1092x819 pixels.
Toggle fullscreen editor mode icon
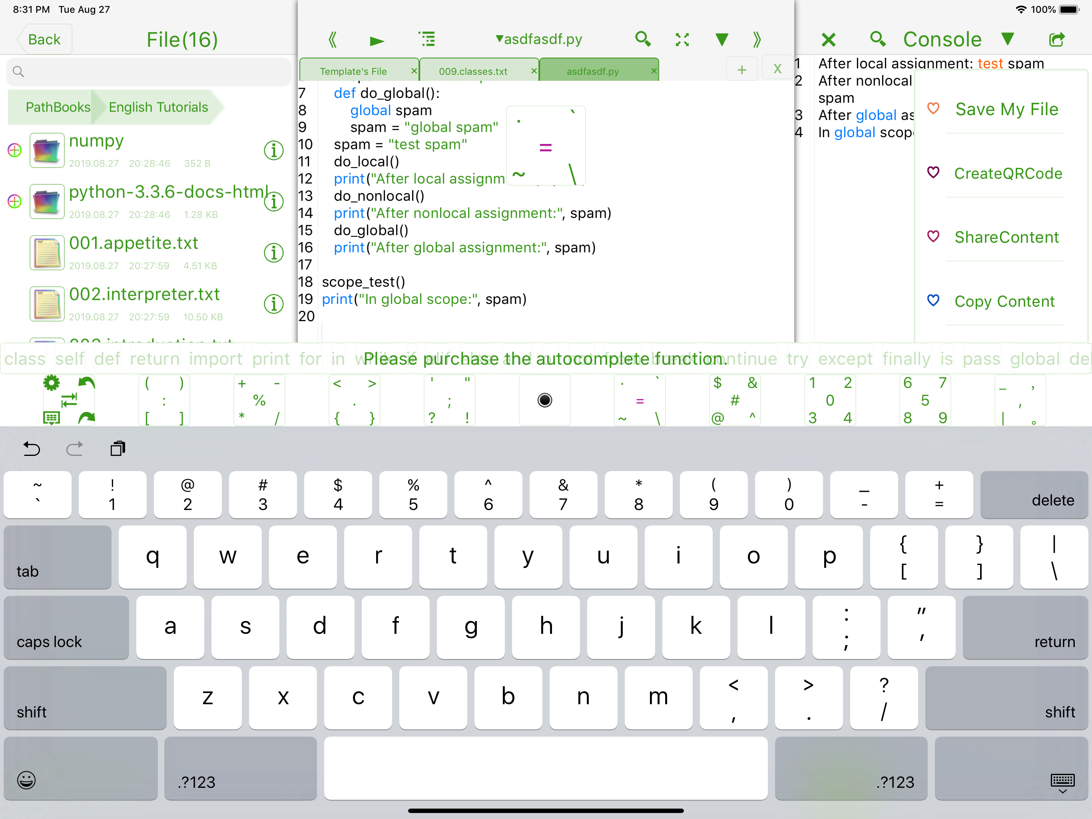coord(682,40)
